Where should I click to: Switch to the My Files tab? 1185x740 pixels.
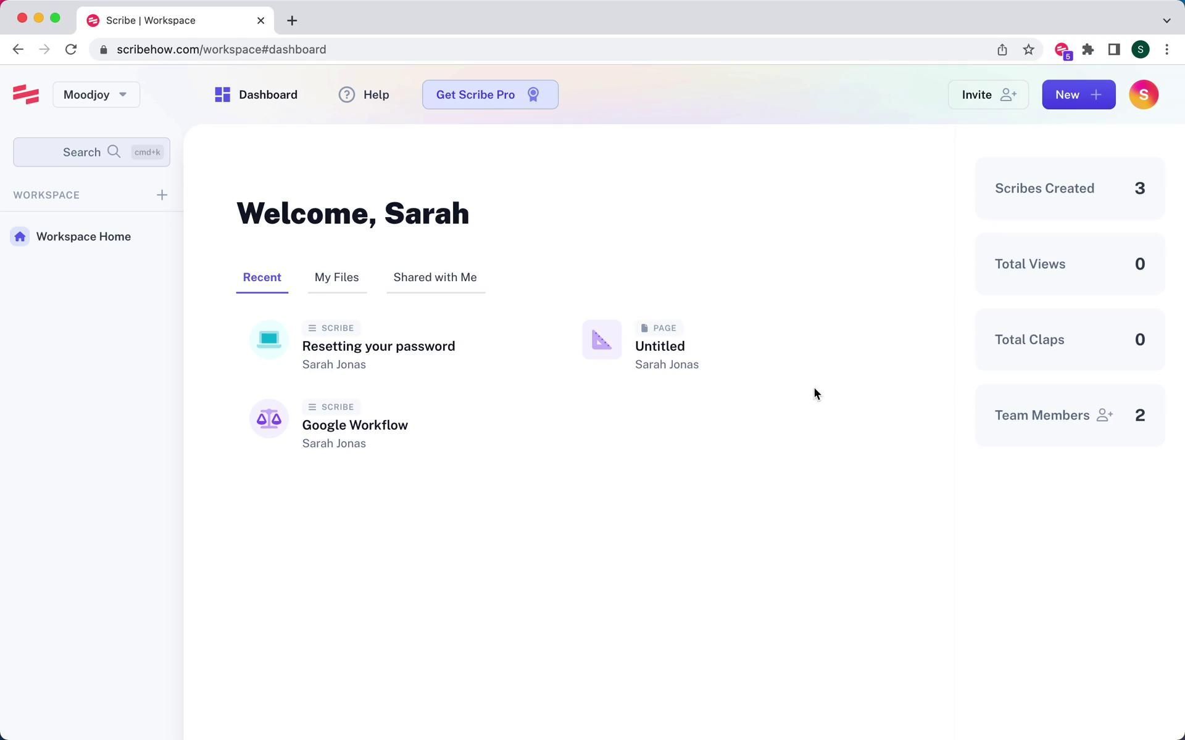[x=336, y=277]
